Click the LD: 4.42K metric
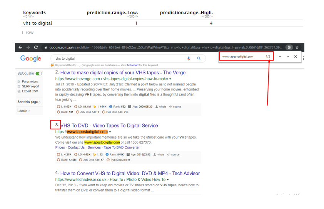This screenshot has height=209, width=324. pos(82,155)
